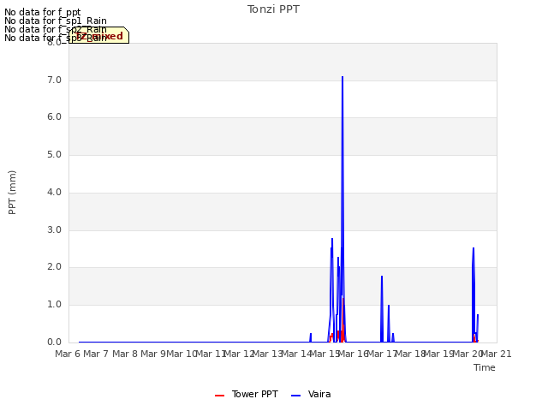Click the 7.0 y-axis tick label
548x411 pixels.
[x=54, y=80]
